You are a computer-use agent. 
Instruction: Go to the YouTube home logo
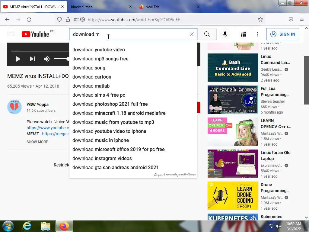click(36, 34)
